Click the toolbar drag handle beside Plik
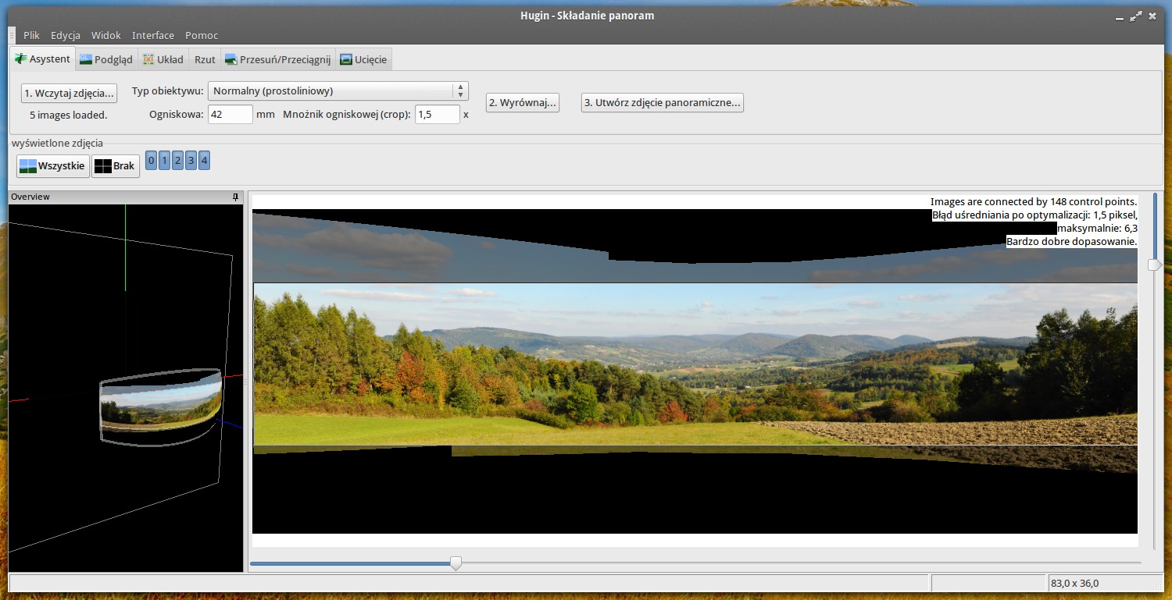This screenshot has height=600, width=1172. pos(12,35)
